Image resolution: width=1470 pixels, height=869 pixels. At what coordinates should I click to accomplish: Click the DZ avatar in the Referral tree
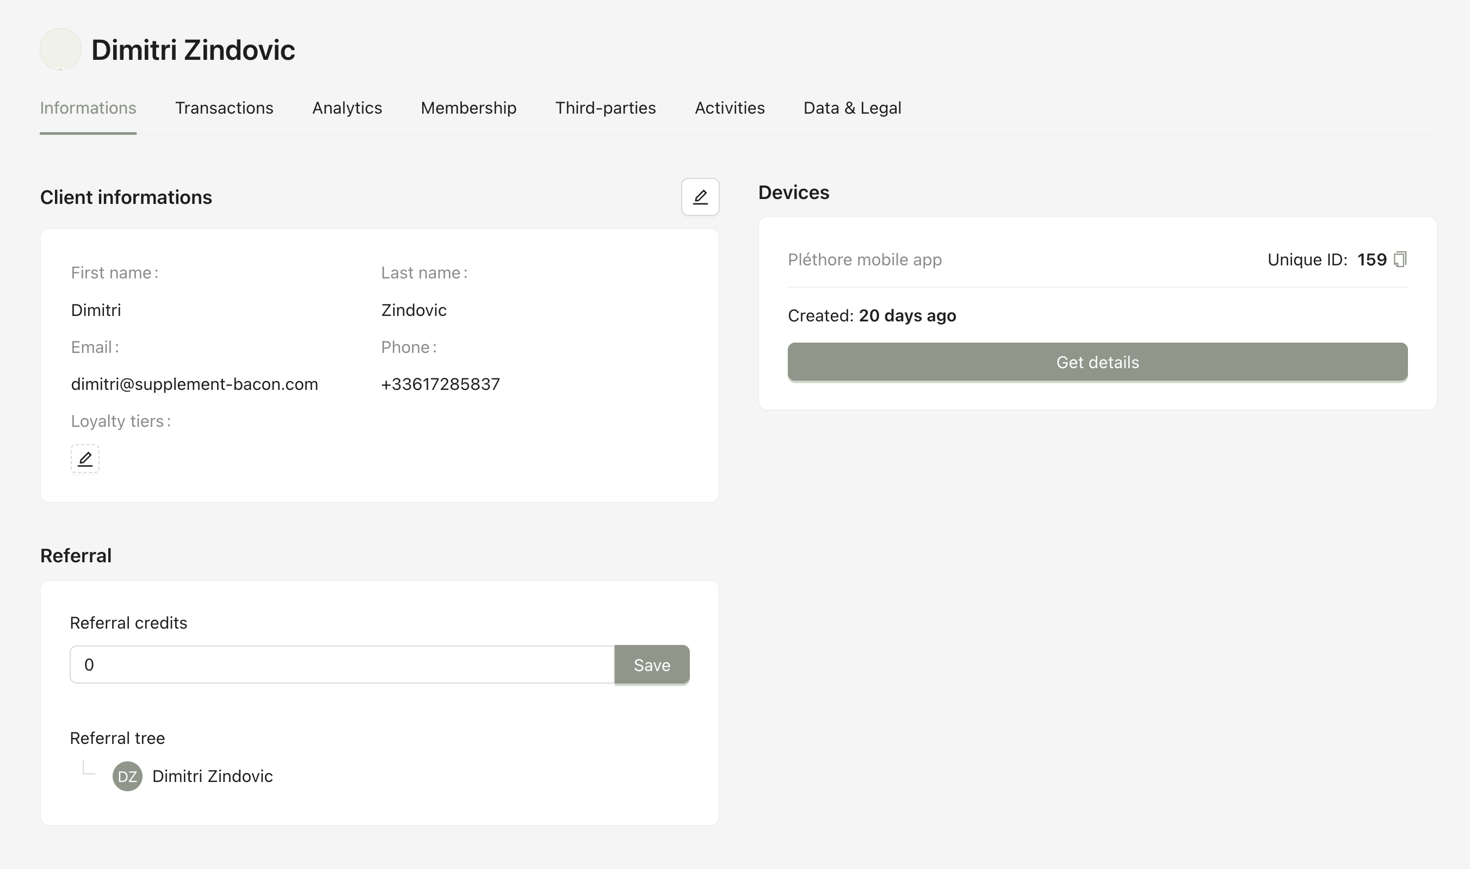coord(127,776)
